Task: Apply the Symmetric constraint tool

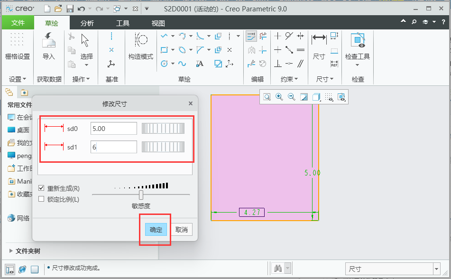Action: coord(301,36)
